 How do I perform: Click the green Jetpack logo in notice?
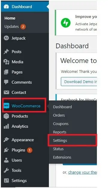[66, 23]
